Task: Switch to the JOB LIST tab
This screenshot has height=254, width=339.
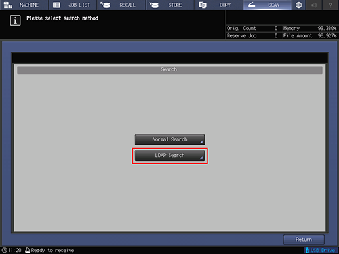Action: pos(73,5)
